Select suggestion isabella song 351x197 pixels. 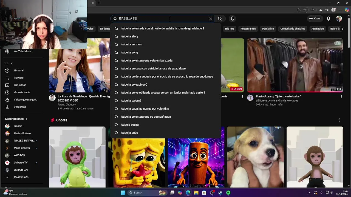pyautogui.click(x=166, y=52)
